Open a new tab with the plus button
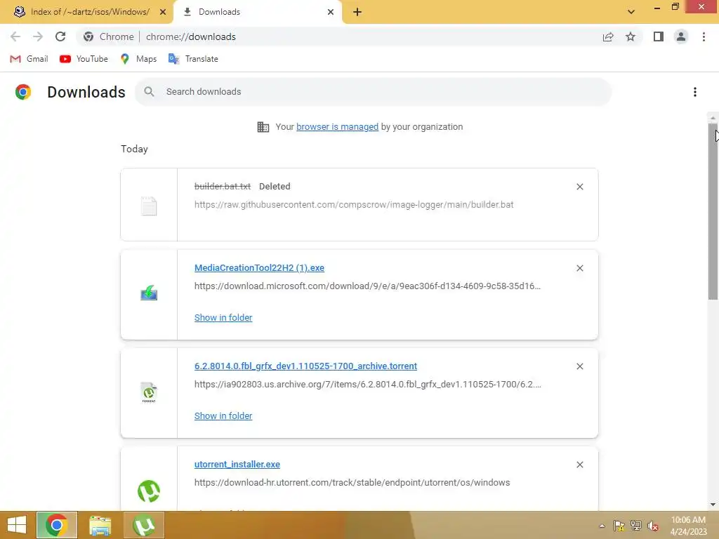 click(x=357, y=12)
